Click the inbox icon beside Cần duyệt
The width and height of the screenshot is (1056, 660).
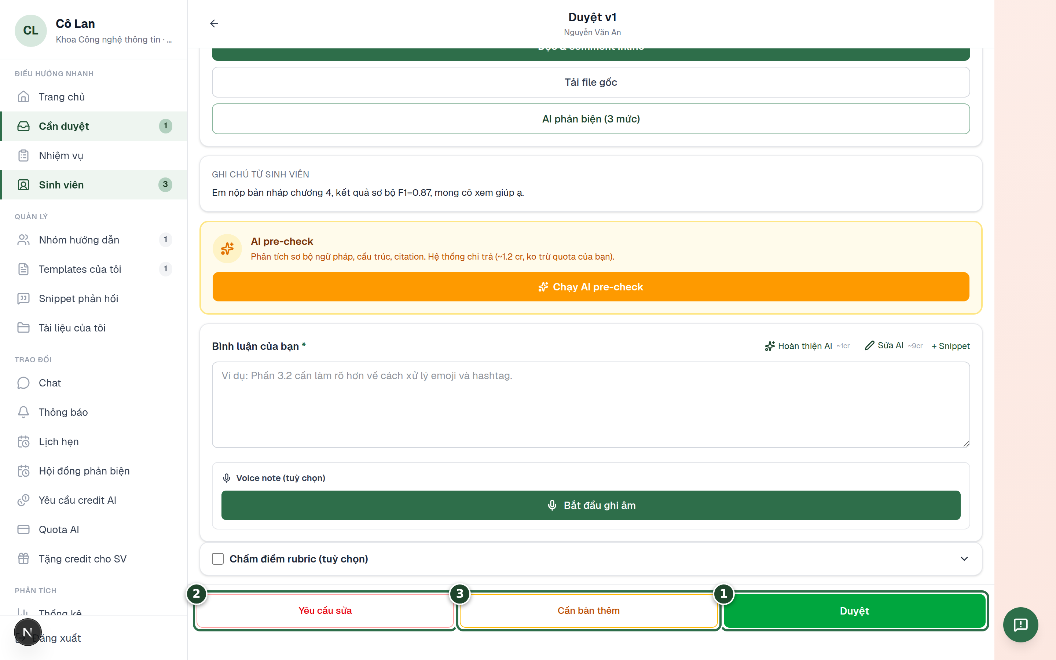click(23, 126)
